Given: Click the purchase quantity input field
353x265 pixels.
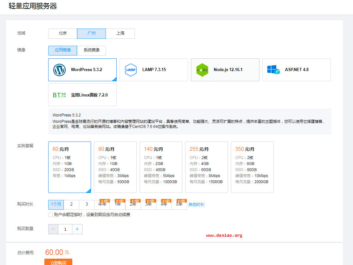Looking at the screenshot, I should coord(65,229).
